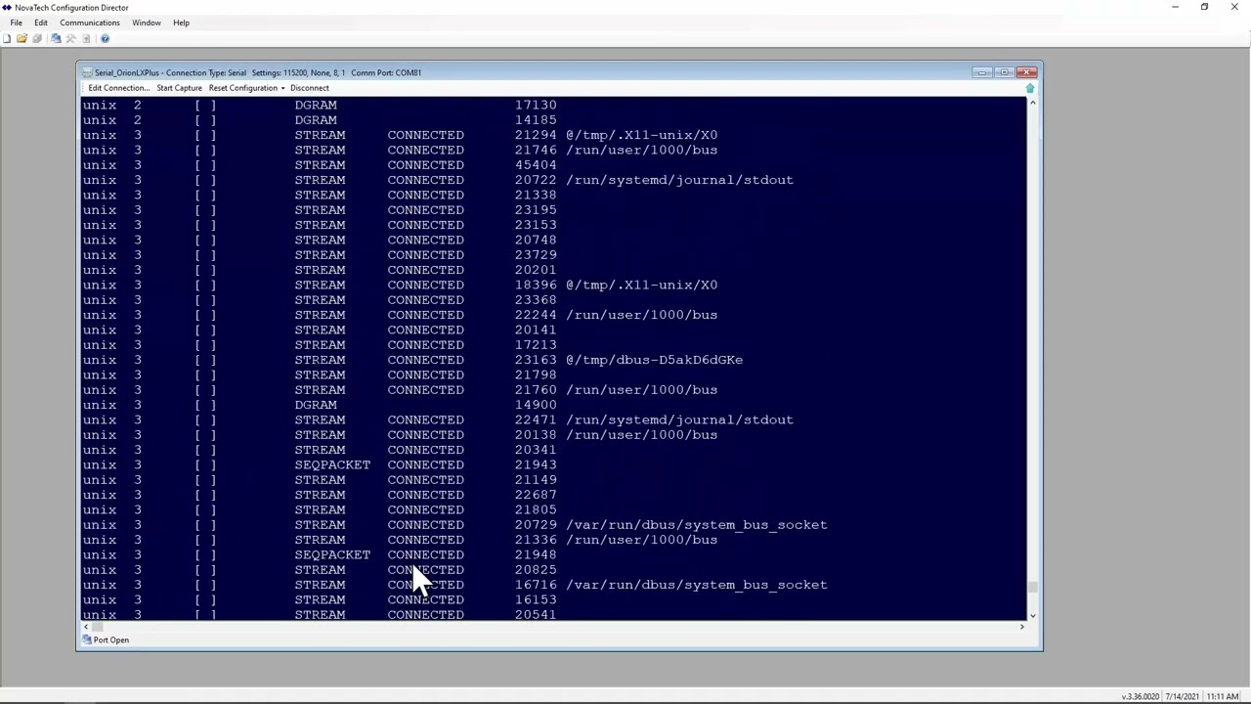
Task: Open the Help menu
Action: pyautogui.click(x=181, y=22)
